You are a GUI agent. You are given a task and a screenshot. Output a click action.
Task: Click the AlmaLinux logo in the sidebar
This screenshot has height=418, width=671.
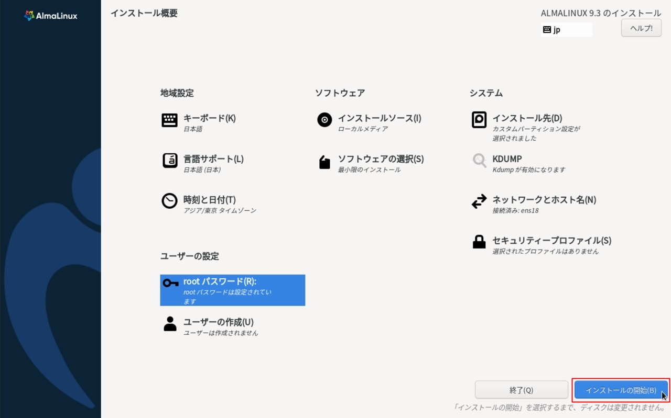click(x=51, y=16)
